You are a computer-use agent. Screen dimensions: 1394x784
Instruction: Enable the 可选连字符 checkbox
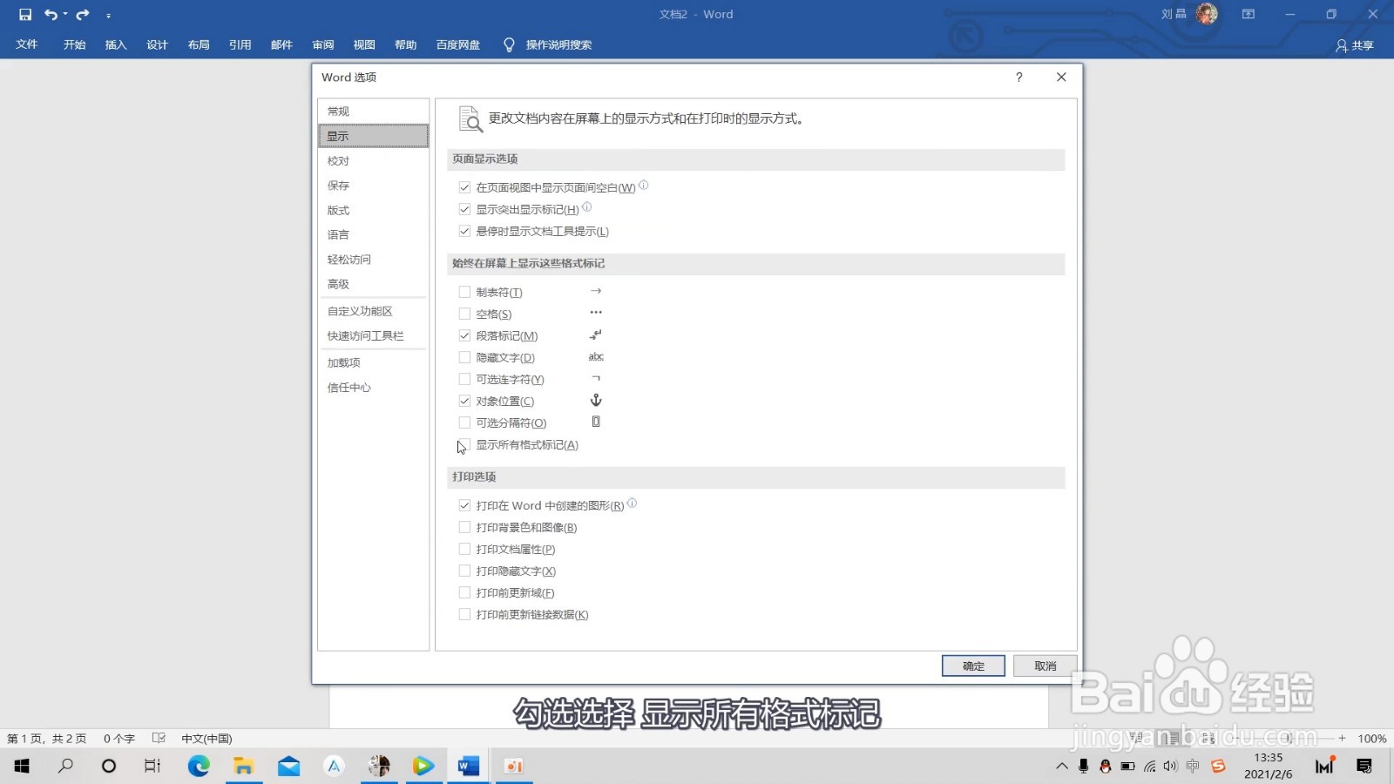pos(464,379)
